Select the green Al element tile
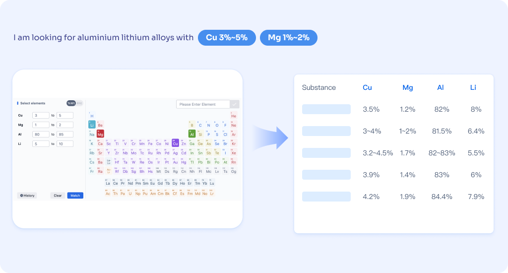The height and width of the screenshot is (273, 508). tap(191, 134)
